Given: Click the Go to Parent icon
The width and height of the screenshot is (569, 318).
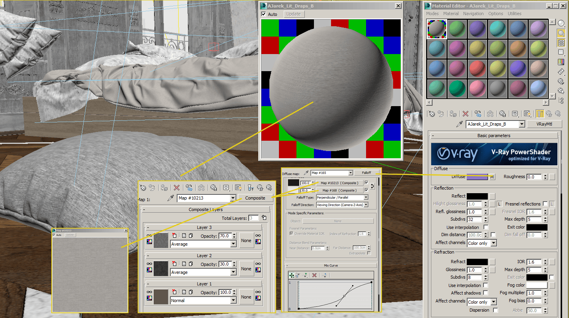Looking at the screenshot, I should click(x=540, y=114).
